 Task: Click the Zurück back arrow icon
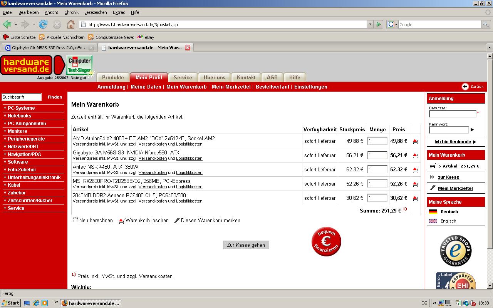pyautogui.click(x=465, y=87)
